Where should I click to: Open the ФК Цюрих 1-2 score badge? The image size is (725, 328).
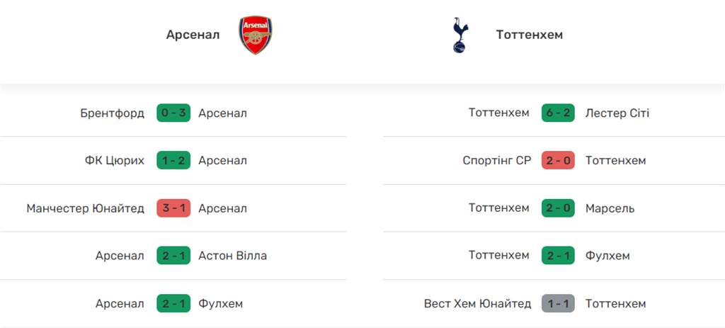click(173, 161)
